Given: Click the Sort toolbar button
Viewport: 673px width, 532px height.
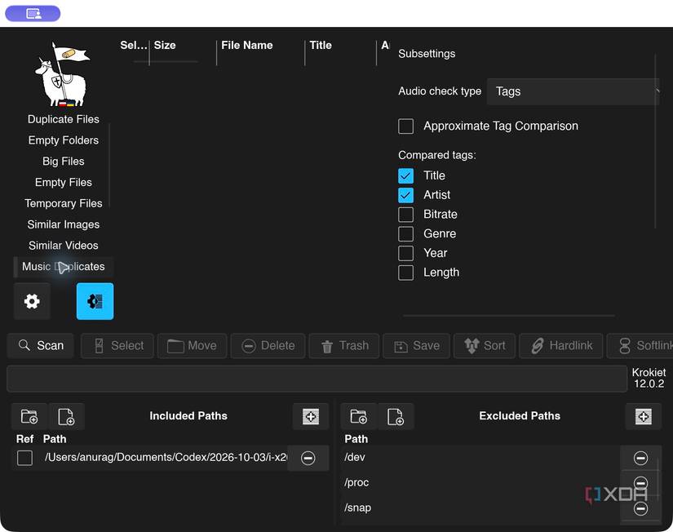Looking at the screenshot, I should (x=485, y=346).
